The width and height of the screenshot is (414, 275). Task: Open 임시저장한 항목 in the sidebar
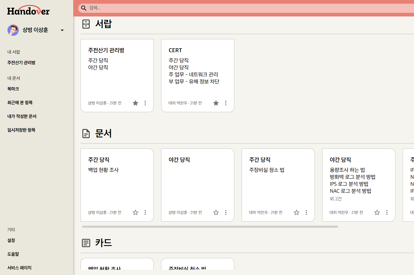click(21, 130)
